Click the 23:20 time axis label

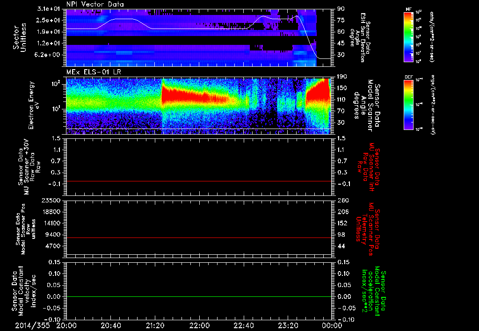(288, 325)
